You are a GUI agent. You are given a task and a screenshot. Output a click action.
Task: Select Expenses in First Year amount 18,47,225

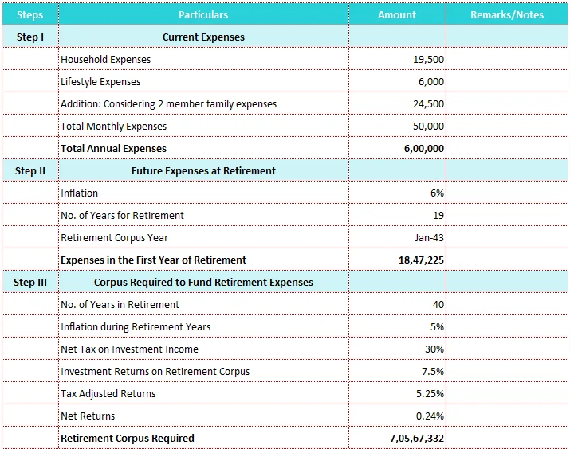421,260
